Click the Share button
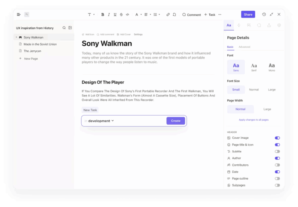The width and height of the screenshot is (298, 207). [248, 15]
